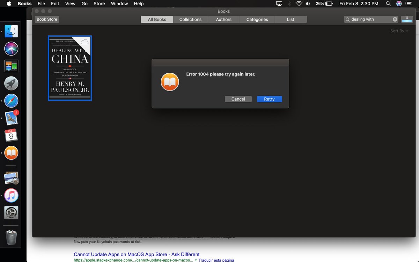Click the Books icon in the dock
This screenshot has height=262, width=419.
(x=11, y=153)
